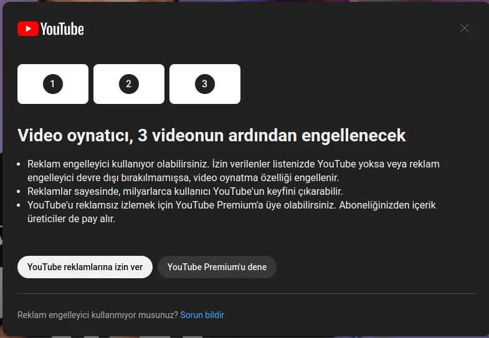Click the bullet 'Reklamlar sayesinde, milyarlarca kullanıcı'
489x338 pixels.
(185, 191)
